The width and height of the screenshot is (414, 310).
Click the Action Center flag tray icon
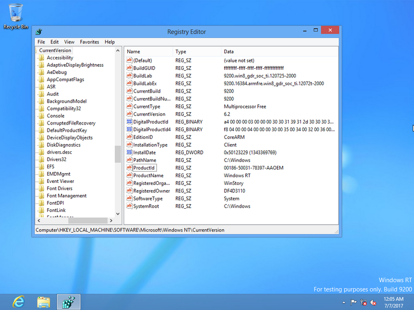coord(354,302)
